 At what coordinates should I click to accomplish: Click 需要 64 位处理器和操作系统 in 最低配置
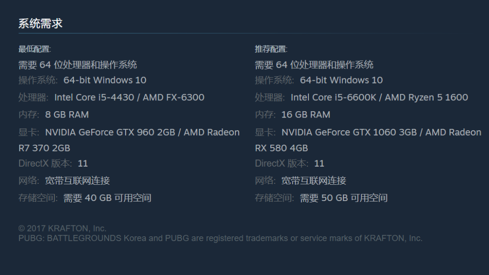(78, 65)
